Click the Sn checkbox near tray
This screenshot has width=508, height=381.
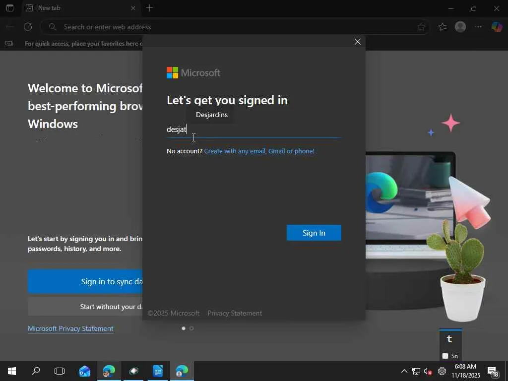(445, 356)
